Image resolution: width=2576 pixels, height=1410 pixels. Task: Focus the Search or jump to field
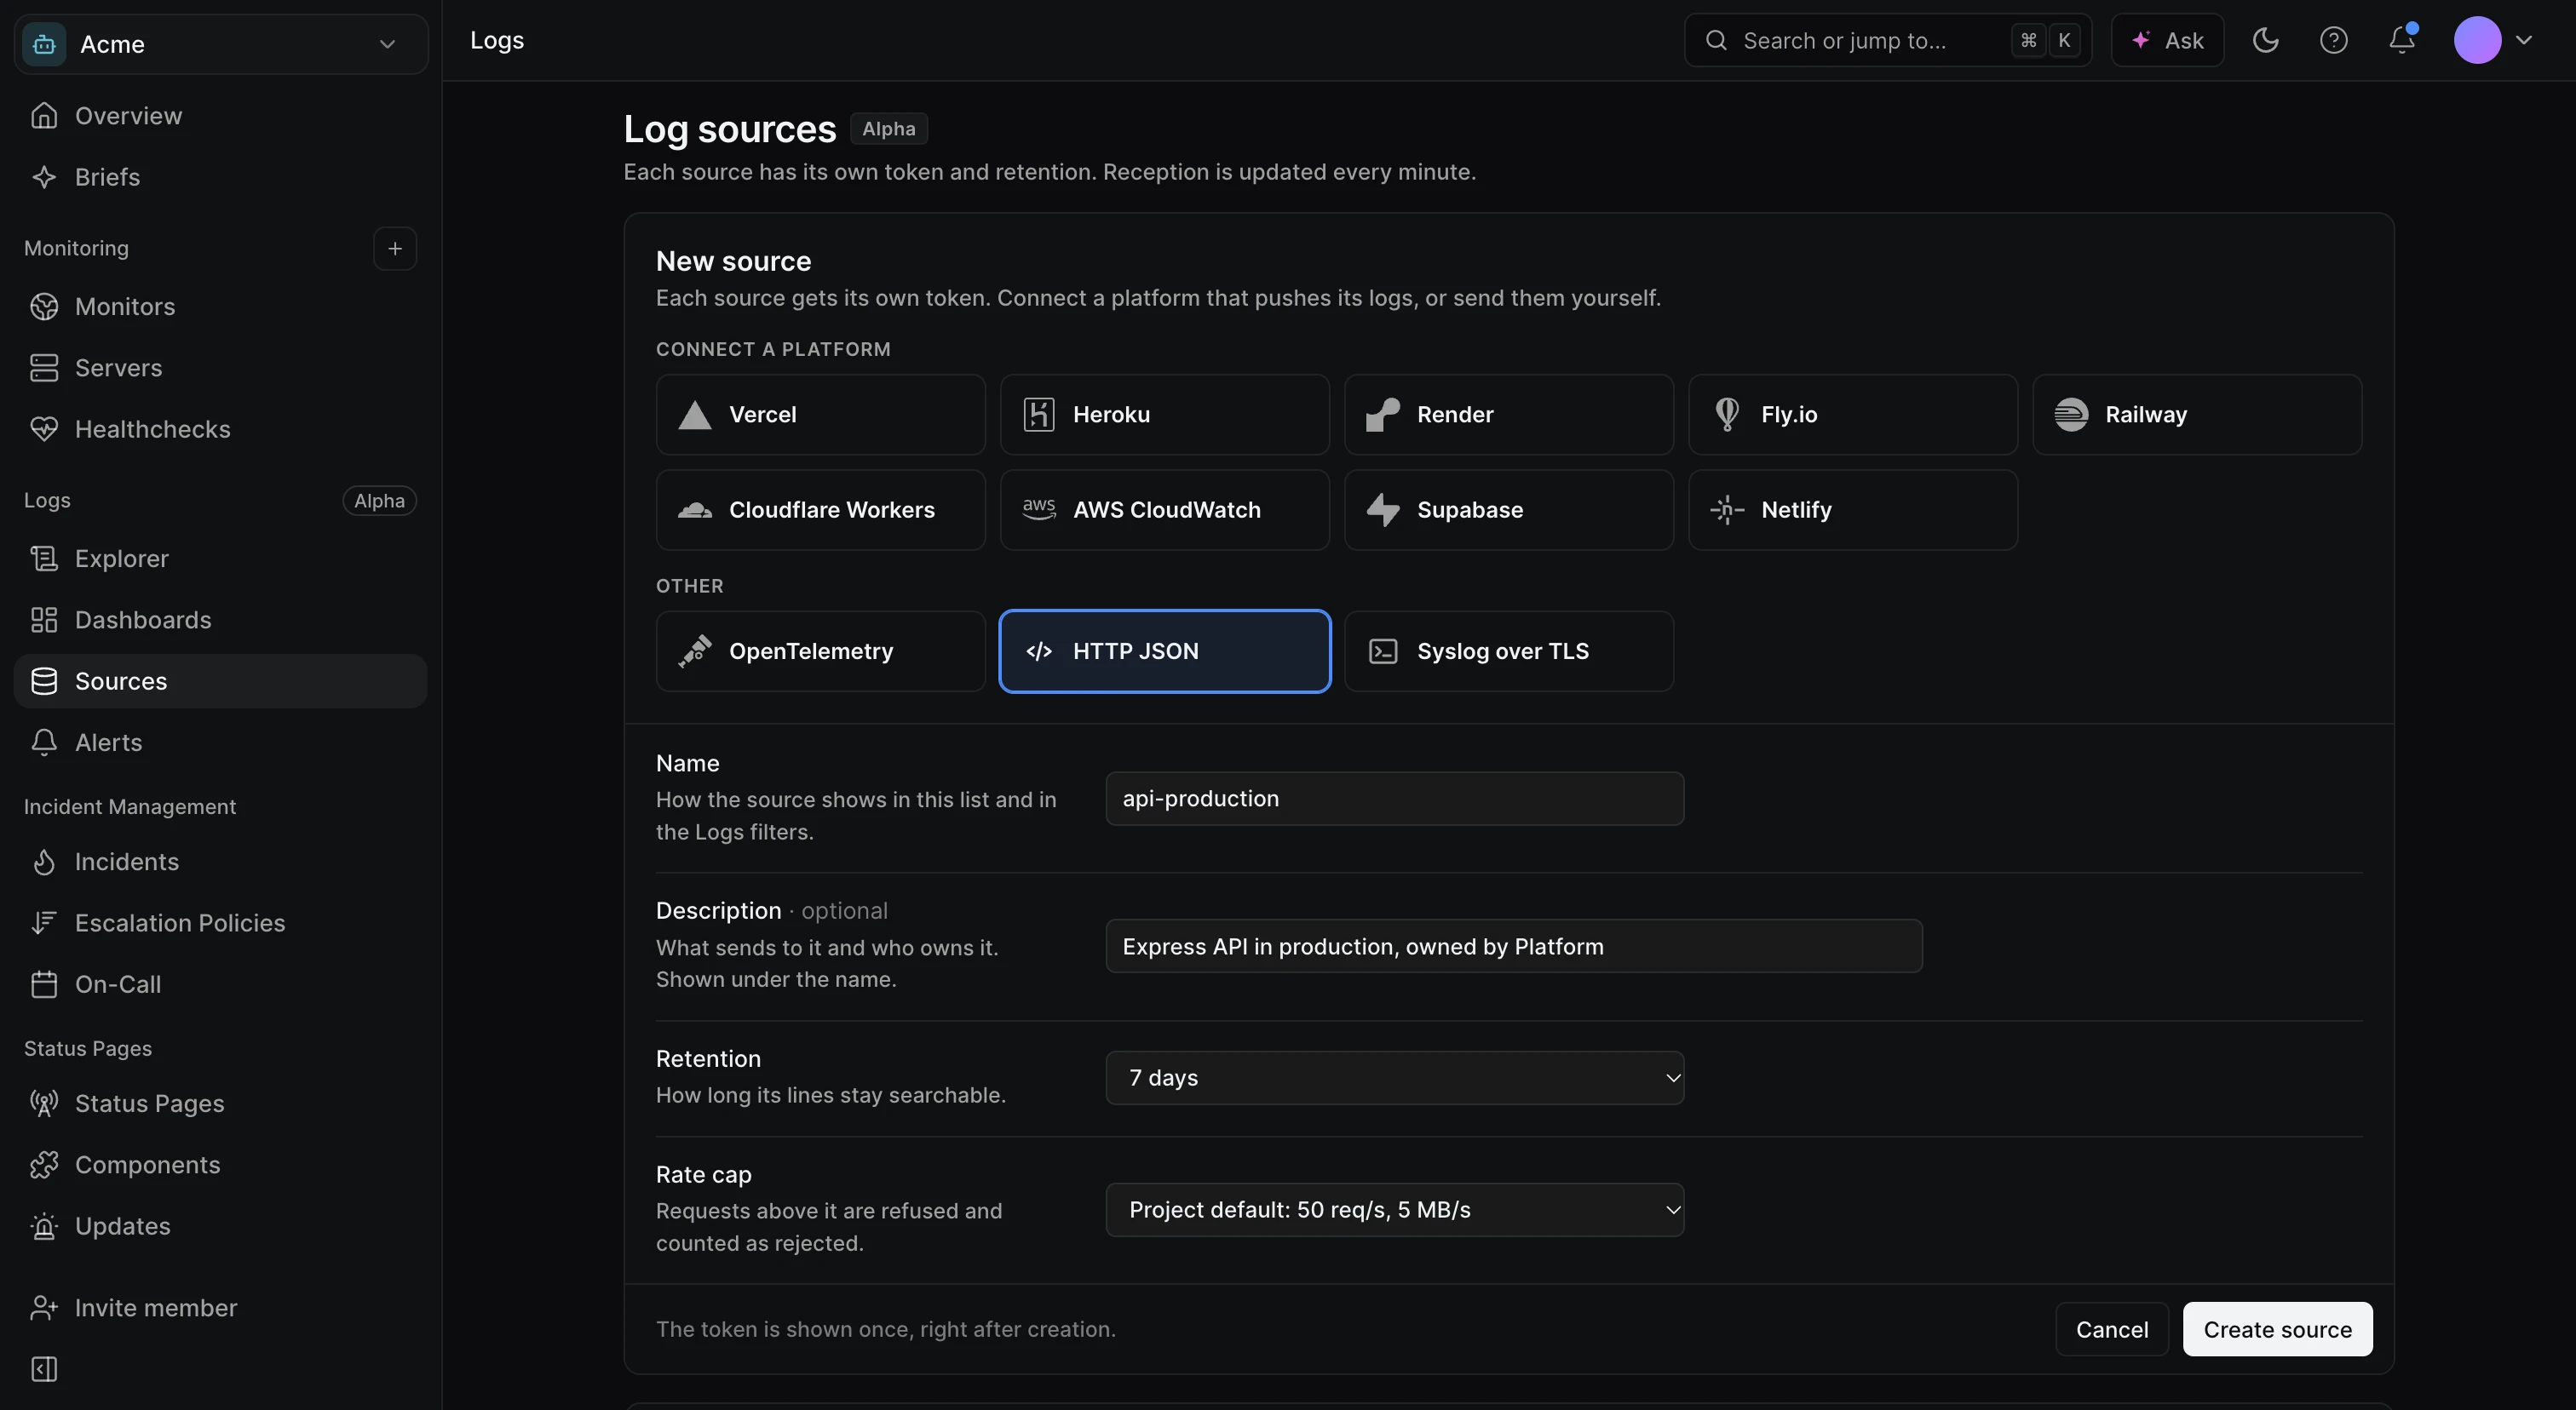tap(1887, 40)
